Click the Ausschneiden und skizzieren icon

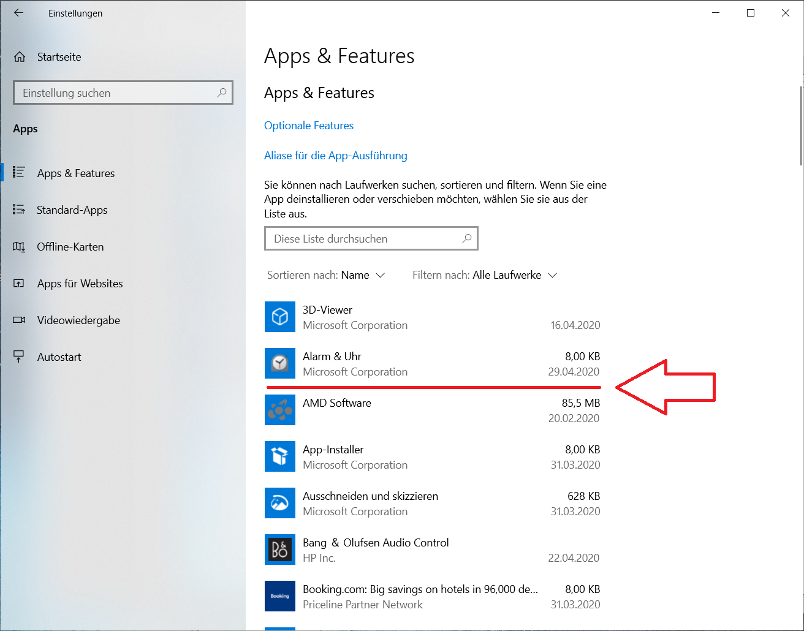tap(280, 503)
